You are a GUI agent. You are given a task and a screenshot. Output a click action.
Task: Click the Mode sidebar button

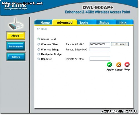pos(16,36)
